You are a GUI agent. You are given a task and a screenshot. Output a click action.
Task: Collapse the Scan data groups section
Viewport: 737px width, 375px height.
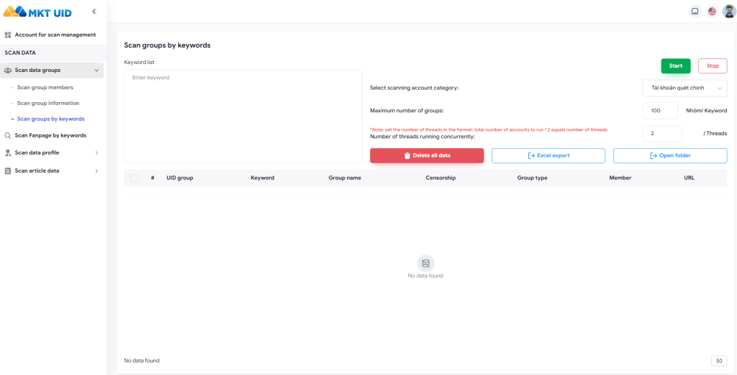(96, 71)
